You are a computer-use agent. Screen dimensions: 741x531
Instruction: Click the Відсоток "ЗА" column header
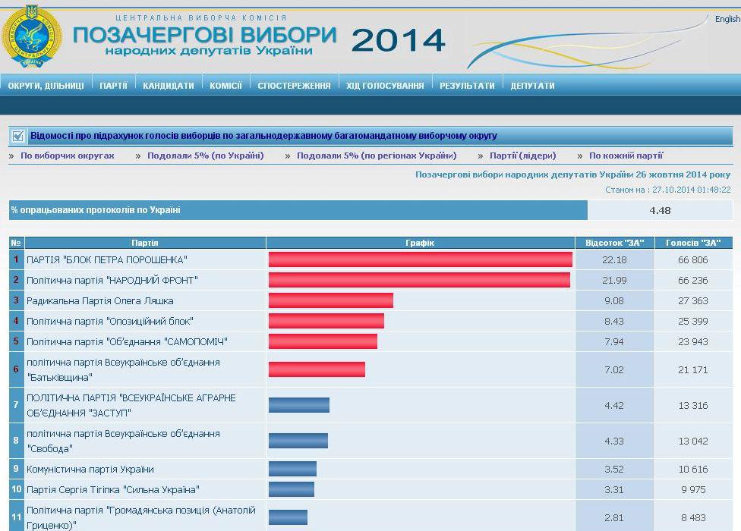pos(614,243)
